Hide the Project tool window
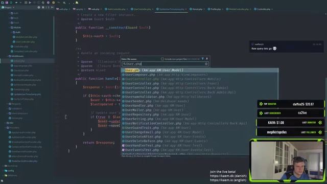 coord(52,7)
